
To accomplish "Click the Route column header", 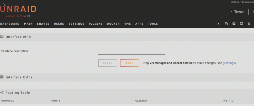I will pyautogui.click(x=56, y=101).
